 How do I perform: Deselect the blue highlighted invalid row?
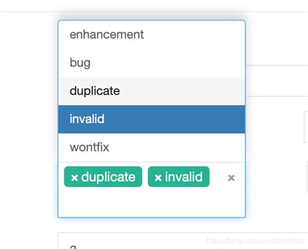151,119
